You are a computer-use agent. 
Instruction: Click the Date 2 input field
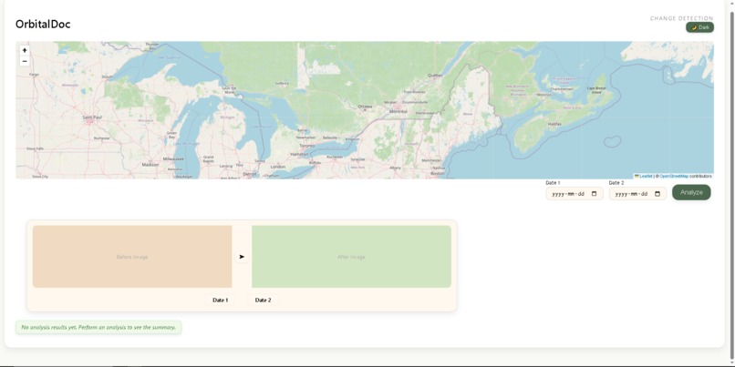tap(637, 194)
